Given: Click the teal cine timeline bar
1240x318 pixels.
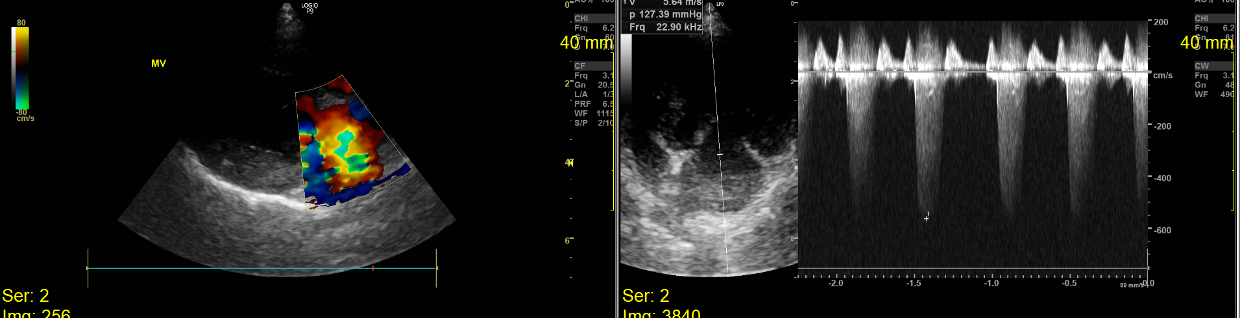Looking at the screenshot, I should click(x=261, y=267).
